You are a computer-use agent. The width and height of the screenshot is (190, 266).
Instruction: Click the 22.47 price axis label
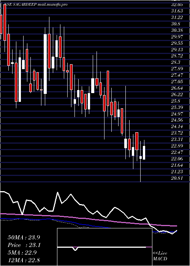click(x=177, y=152)
